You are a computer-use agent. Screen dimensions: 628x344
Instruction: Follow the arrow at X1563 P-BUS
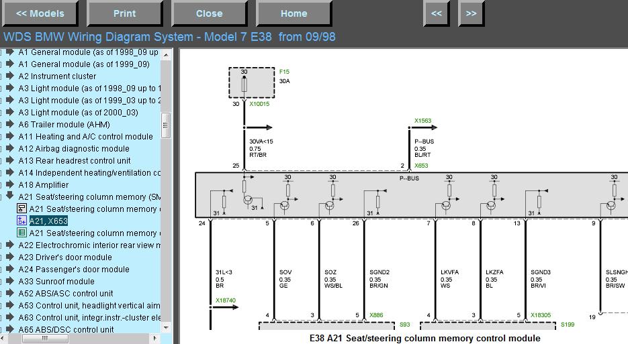coord(424,127)
